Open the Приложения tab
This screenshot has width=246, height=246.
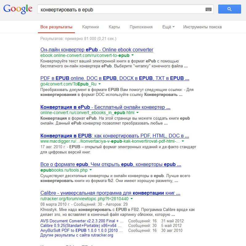point(141,27)
